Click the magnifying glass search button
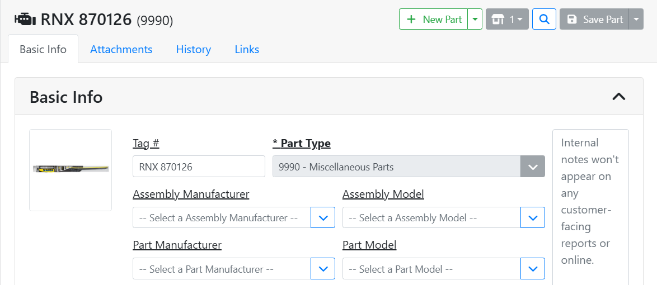The width and height of the screenshot is (657, 285). point(544,19)
